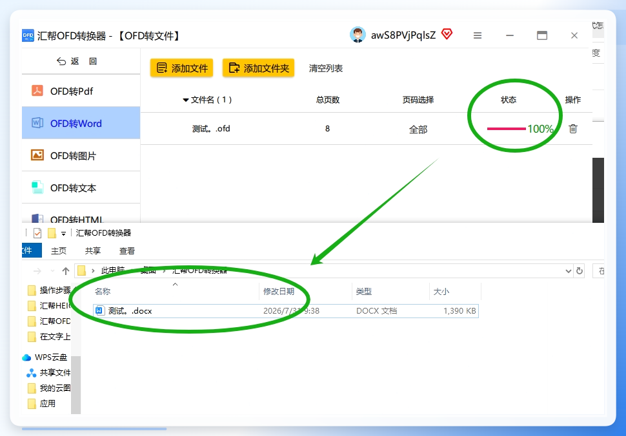
Task: Click the Explorer refresh button
Action: pos(580,271)
